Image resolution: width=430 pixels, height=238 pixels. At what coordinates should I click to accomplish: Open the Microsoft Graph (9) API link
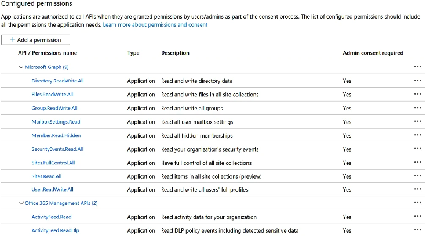46,67
